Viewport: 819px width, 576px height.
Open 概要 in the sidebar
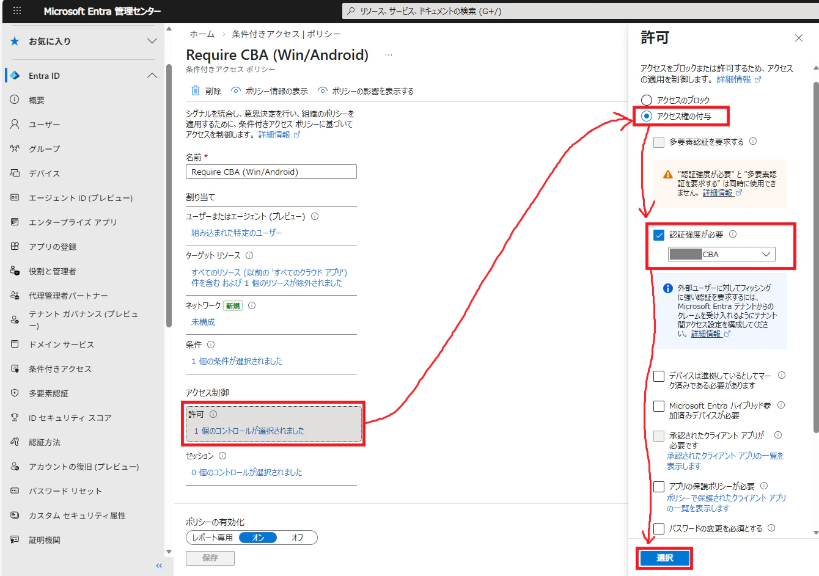pos(37,100)
